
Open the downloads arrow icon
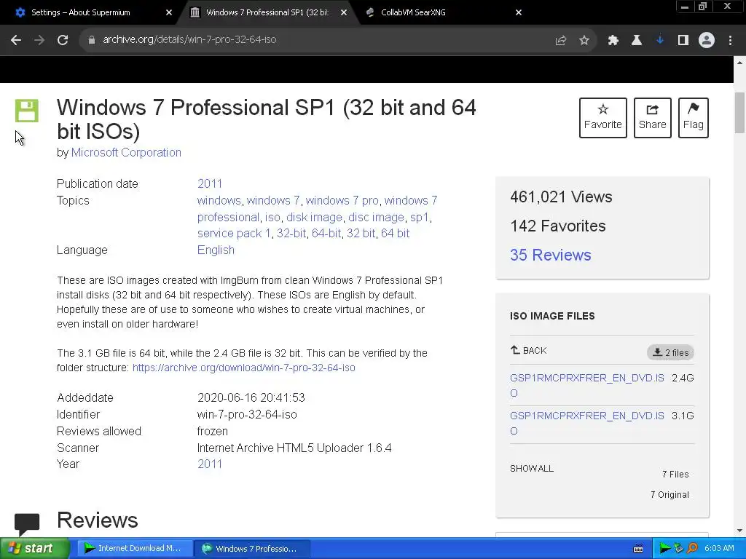(x=660, y=41)
